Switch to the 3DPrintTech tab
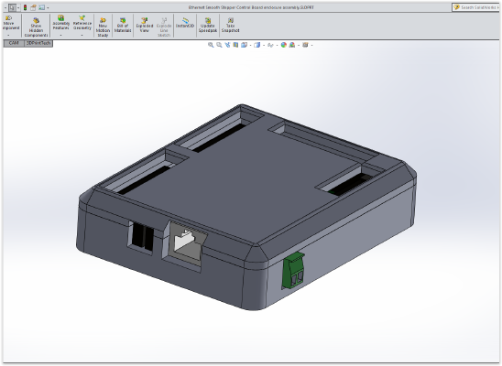This screenshot has height=366, width=502. [38, 43]
